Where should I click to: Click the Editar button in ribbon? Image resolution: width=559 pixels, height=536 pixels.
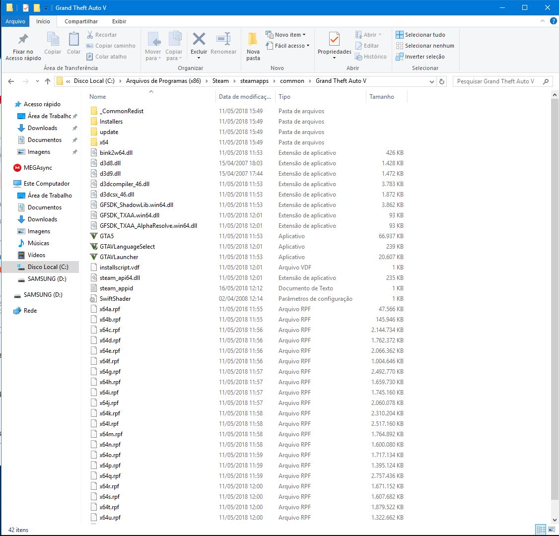(x=367, y=46)
